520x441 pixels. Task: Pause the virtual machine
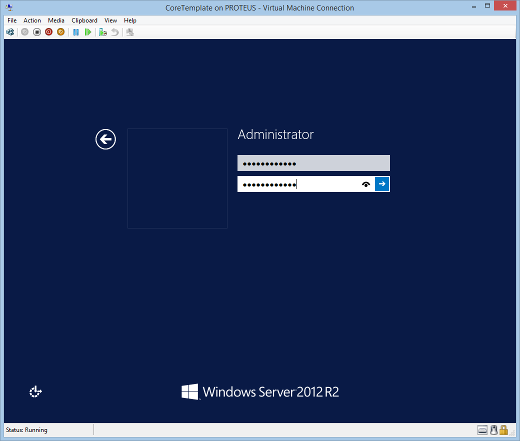76,32
